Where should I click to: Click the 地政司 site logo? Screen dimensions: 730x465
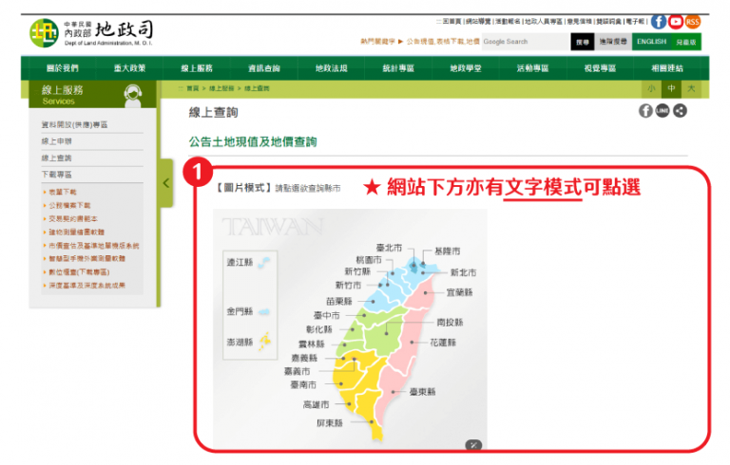pyautogui.click(x=90, y=32)
